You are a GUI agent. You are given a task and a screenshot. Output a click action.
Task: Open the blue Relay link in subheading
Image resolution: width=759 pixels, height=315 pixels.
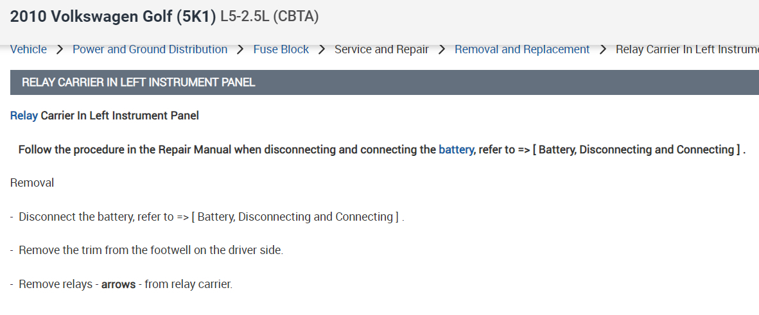click(x=24, y=115)
